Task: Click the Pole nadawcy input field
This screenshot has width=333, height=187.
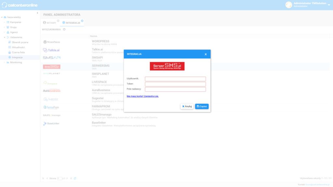Action: click(175, 89)
